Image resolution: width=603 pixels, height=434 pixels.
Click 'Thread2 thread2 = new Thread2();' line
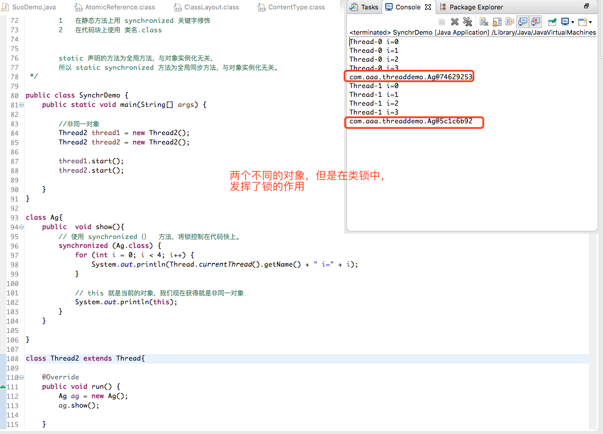click(124, 142)
